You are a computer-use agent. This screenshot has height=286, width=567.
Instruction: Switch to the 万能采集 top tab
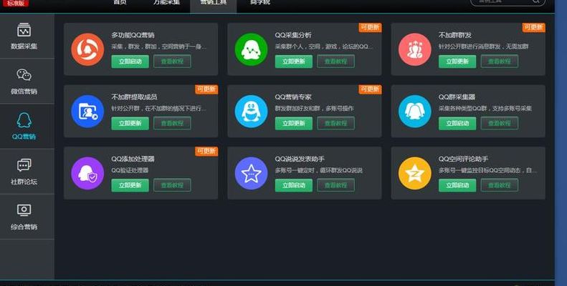(x=166, y=3)
